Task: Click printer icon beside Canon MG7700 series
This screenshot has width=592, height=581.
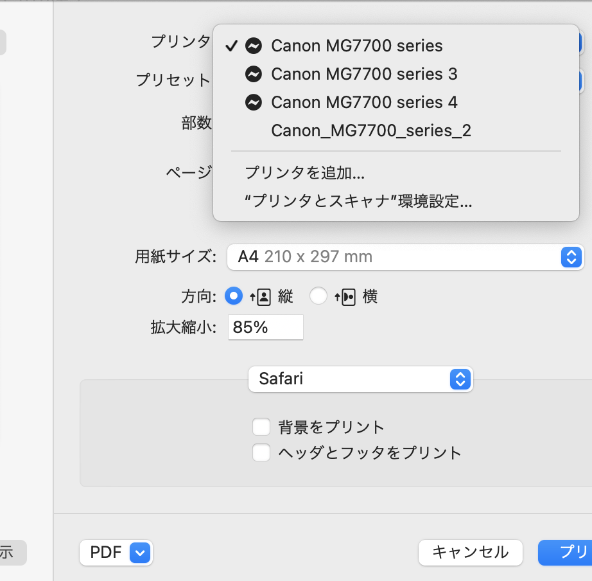Action: 254,46
